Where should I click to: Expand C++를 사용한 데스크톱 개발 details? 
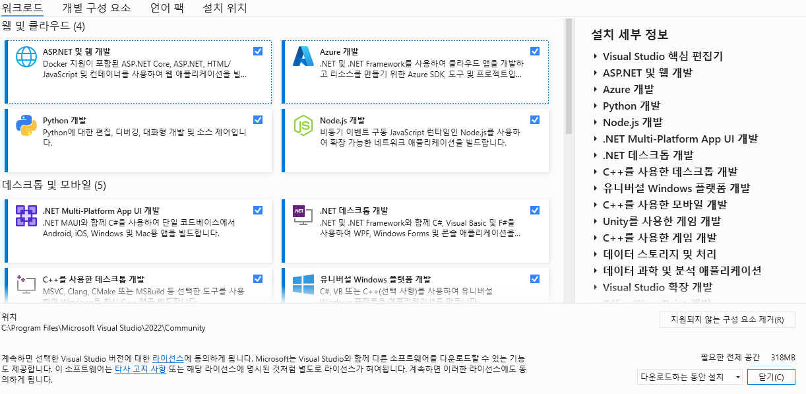coord(595,172)
